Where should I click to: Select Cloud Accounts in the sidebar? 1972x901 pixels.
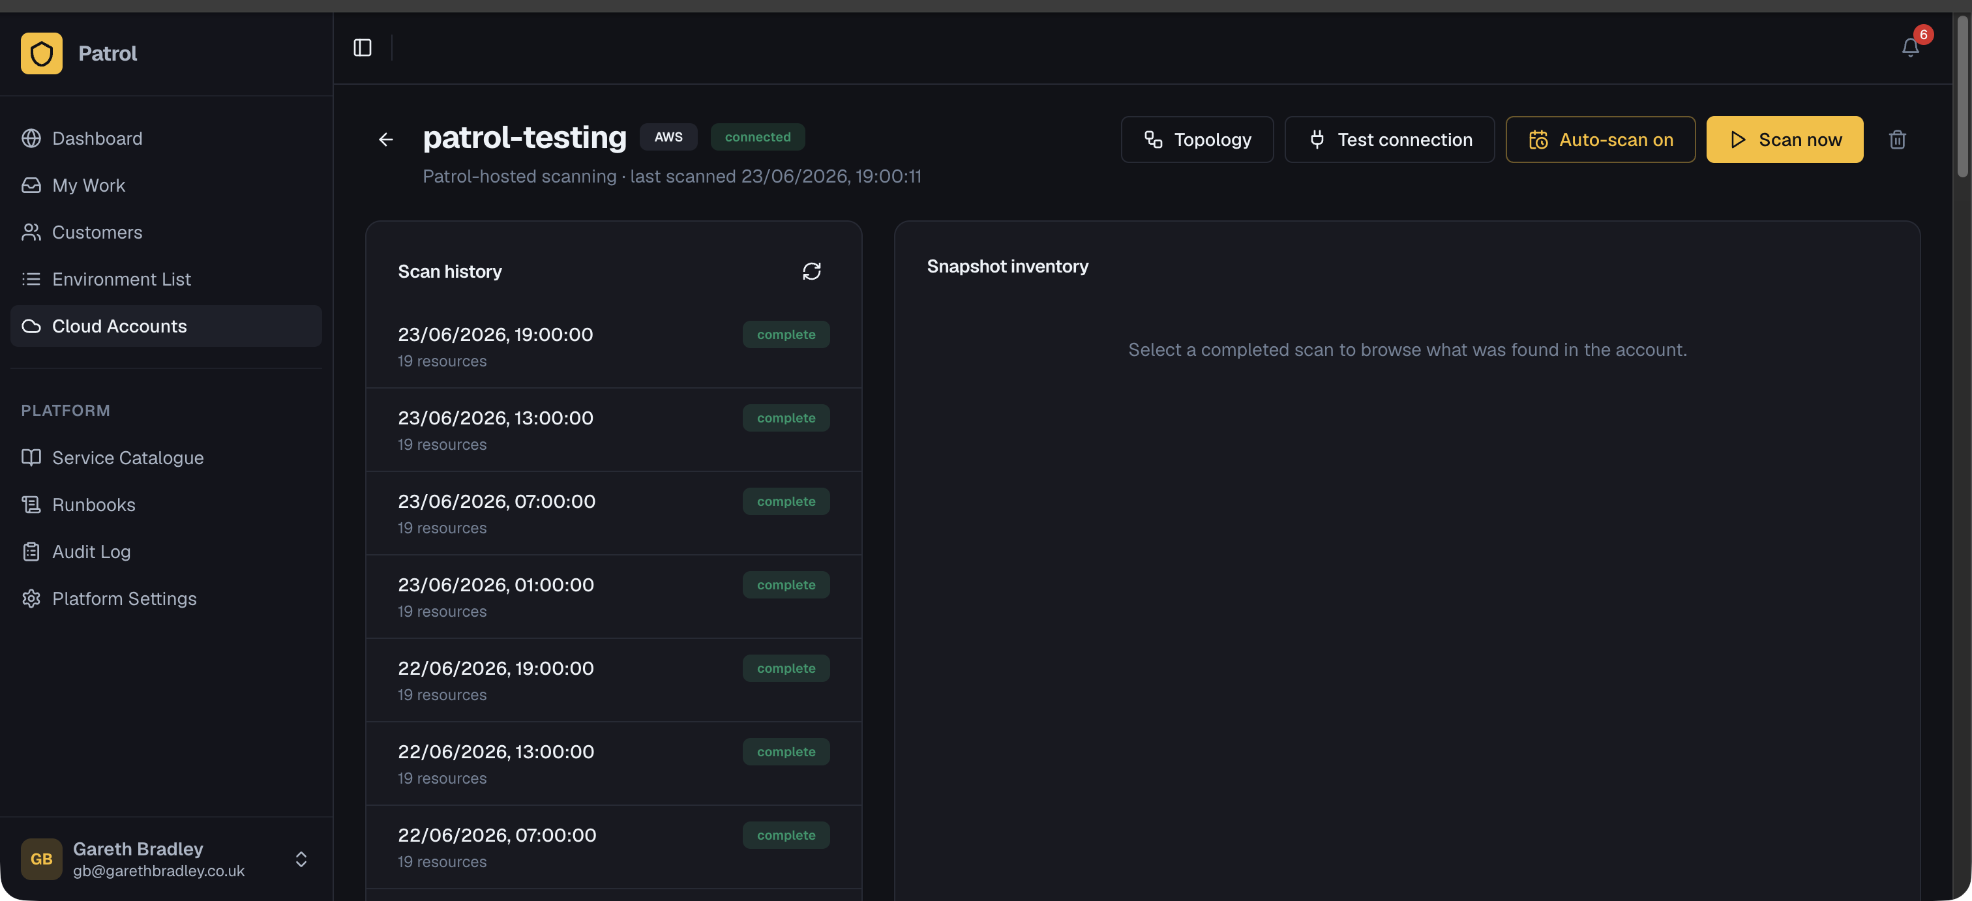point(166,326)
